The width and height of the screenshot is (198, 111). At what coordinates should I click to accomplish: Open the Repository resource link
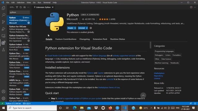158,76
